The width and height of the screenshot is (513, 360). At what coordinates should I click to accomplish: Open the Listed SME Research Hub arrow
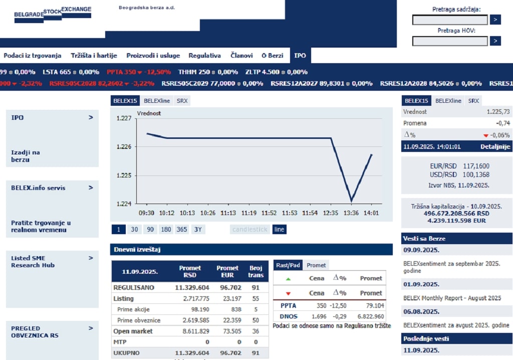91,258
